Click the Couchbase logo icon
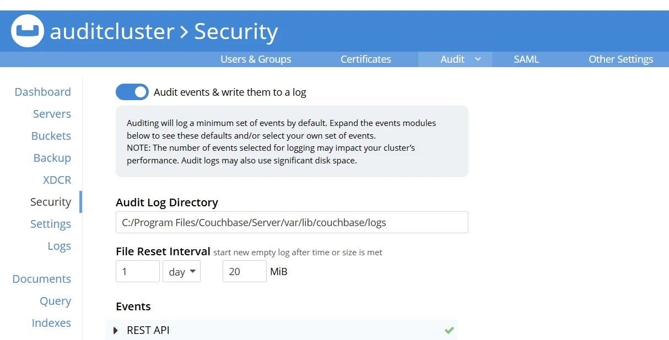This screenshot has width=669, height=340. tap(27, 31)
